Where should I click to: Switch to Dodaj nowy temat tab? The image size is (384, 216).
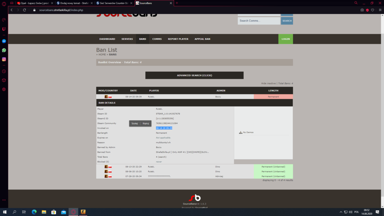coord(74,3)
